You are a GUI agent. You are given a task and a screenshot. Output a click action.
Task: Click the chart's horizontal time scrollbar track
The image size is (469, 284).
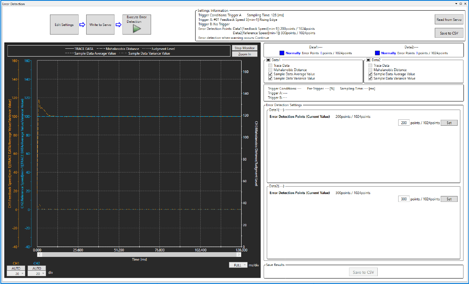(x=139, y=255)
